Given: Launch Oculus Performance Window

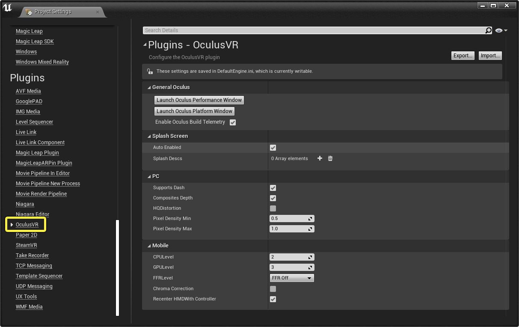Looking at the screenshot, I should pos(199,100).
